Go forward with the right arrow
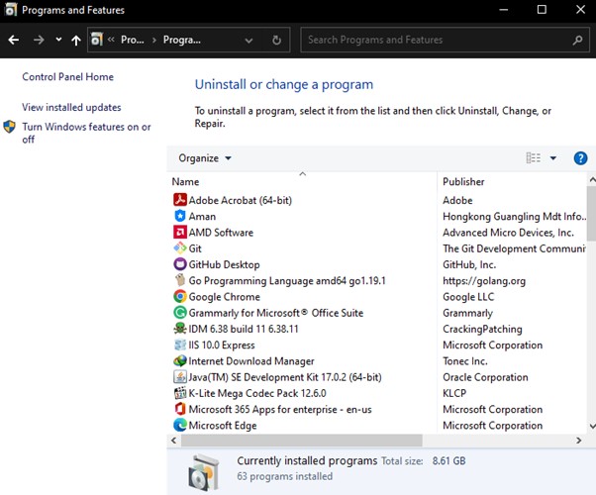This screenshot has height=495, width=596. [39, 40]
